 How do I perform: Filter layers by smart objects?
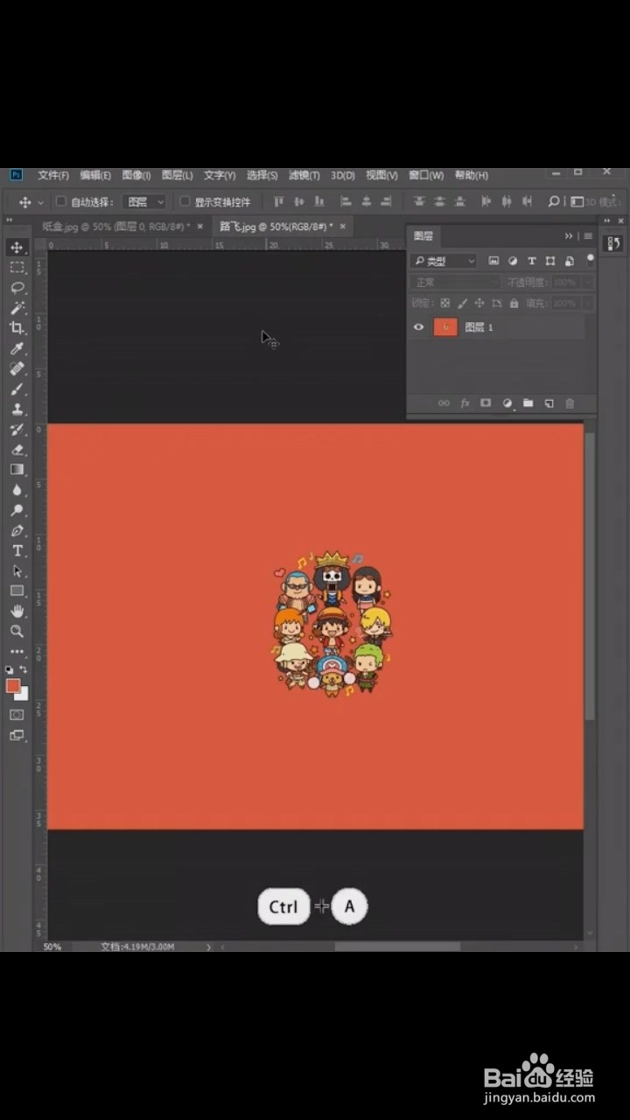570,261
